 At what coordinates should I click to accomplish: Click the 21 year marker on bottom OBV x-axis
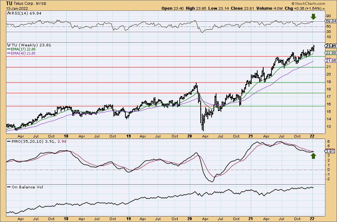[x=251, y=219]
